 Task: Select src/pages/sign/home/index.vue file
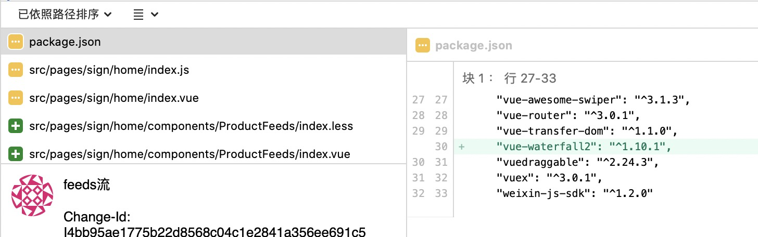[114, 98]
